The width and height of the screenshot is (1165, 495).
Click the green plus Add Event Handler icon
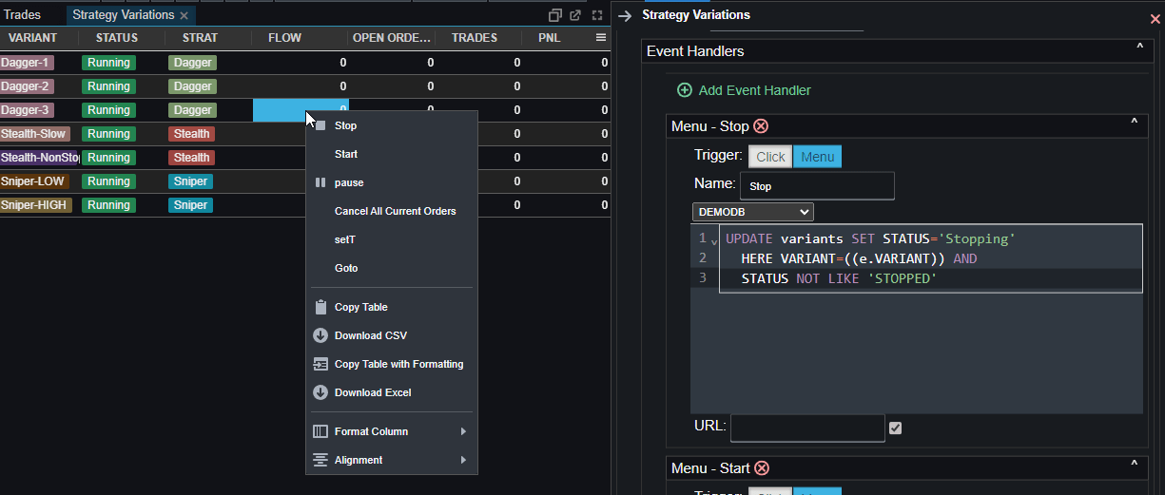point(685,90)
